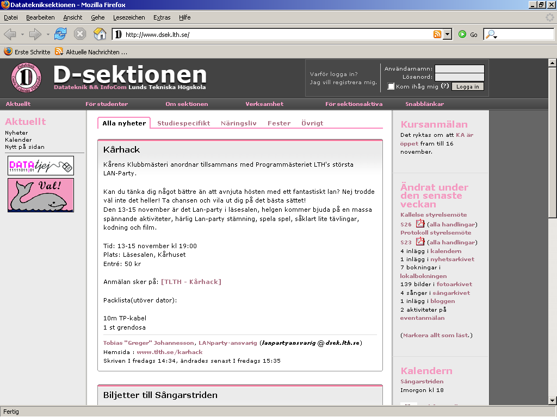Open the Aktuelle Nachrichten feed bookmark
Viewport: 557px width, 417px height.
(x=91, y=52)
